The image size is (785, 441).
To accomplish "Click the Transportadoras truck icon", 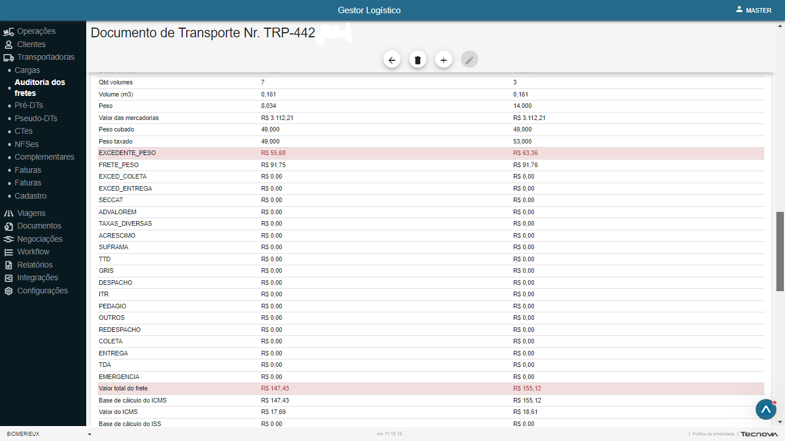I will coord(8,57).
